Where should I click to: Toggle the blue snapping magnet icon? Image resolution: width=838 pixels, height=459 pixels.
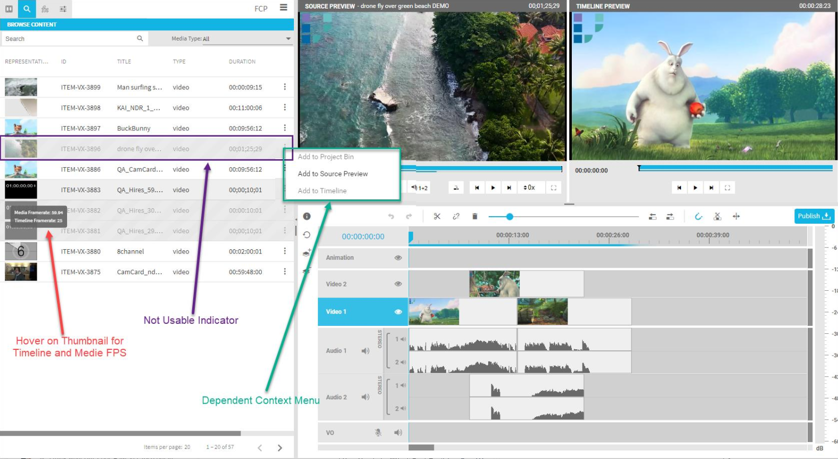pos(699,216)
